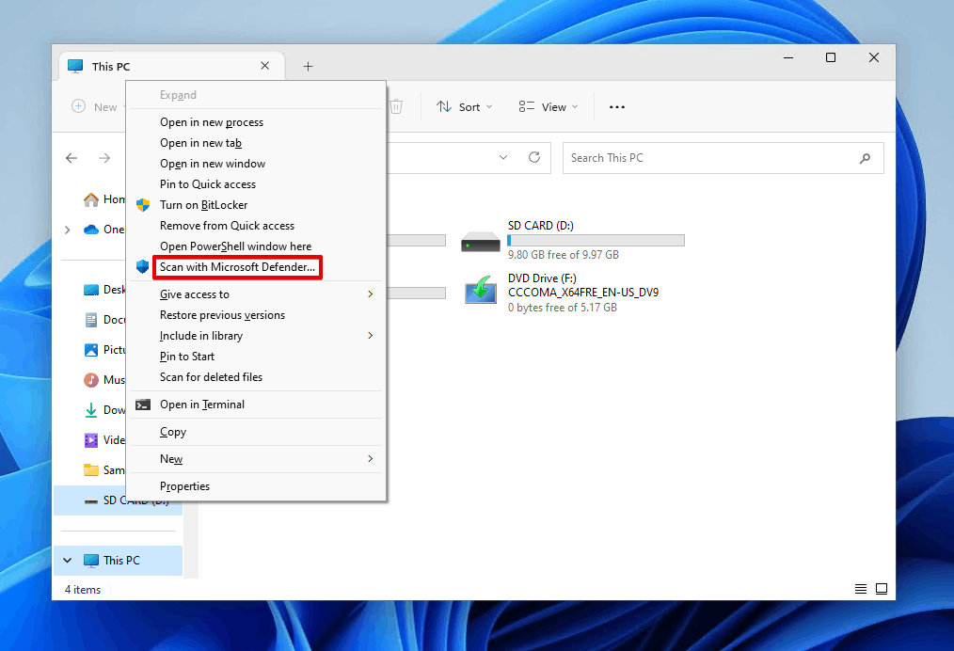Screen dimensions: 954x651
Task: Close the This PC tab
Action: coord(264,66)
